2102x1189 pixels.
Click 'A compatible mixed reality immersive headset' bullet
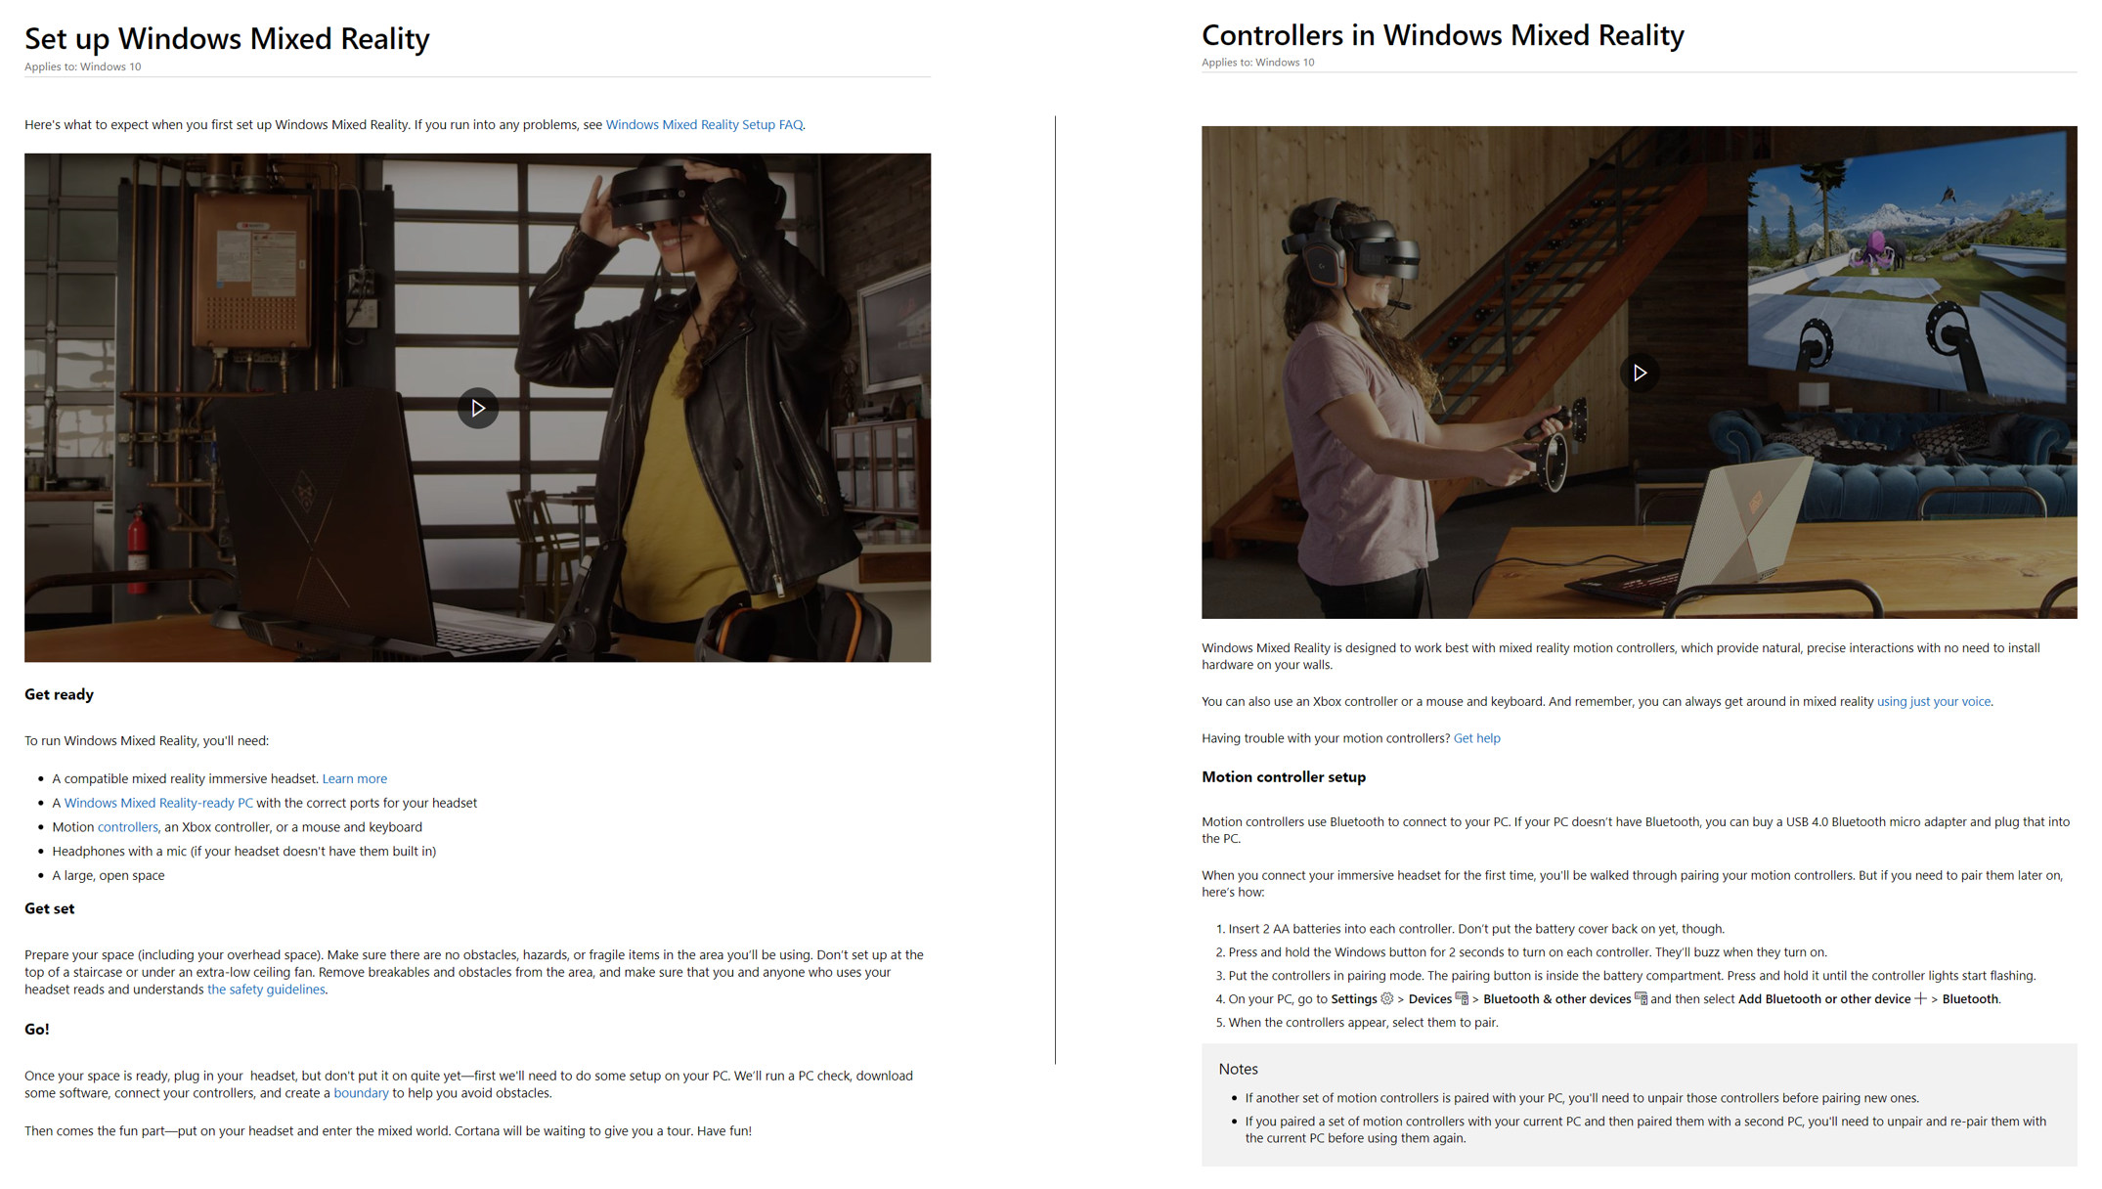(185, 778)
